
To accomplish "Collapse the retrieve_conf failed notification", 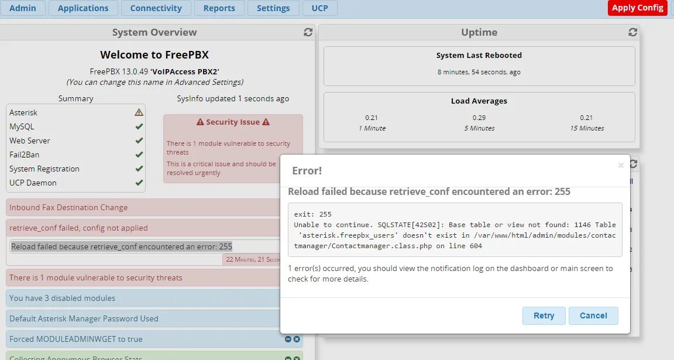I will [x=143, y=228].
